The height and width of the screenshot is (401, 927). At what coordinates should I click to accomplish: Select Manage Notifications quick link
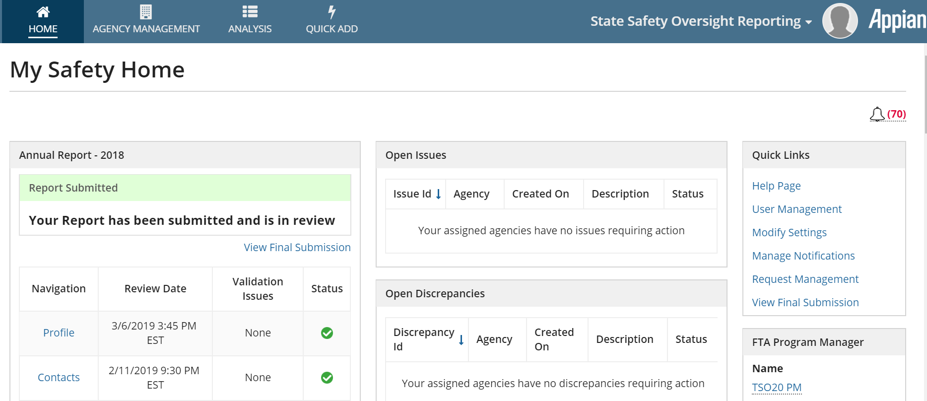(x=803, y=256)
